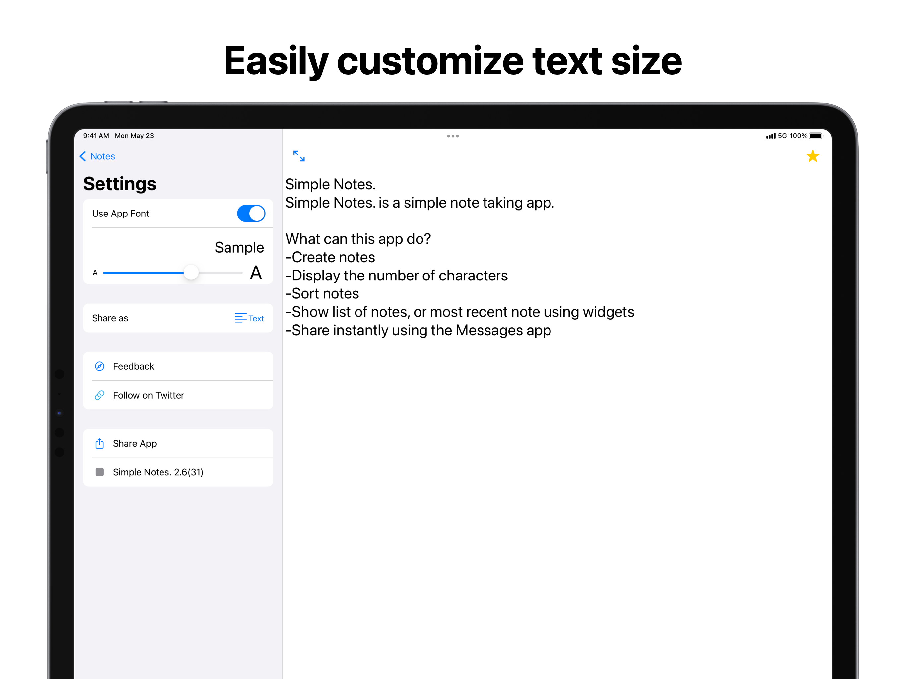Disable the Use App Font switch
906x679 pixels.
pos(251,214)
